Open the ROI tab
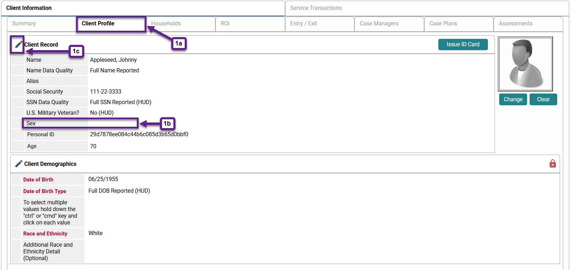The height and width of the screenshot is (270, 571). [x=225, y=24]
